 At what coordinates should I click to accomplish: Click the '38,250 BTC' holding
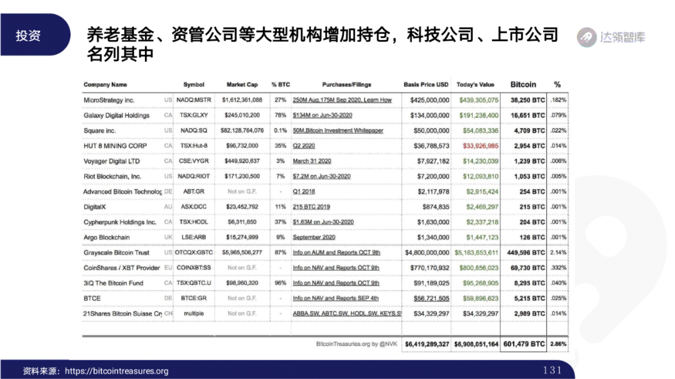pos(527,100)
